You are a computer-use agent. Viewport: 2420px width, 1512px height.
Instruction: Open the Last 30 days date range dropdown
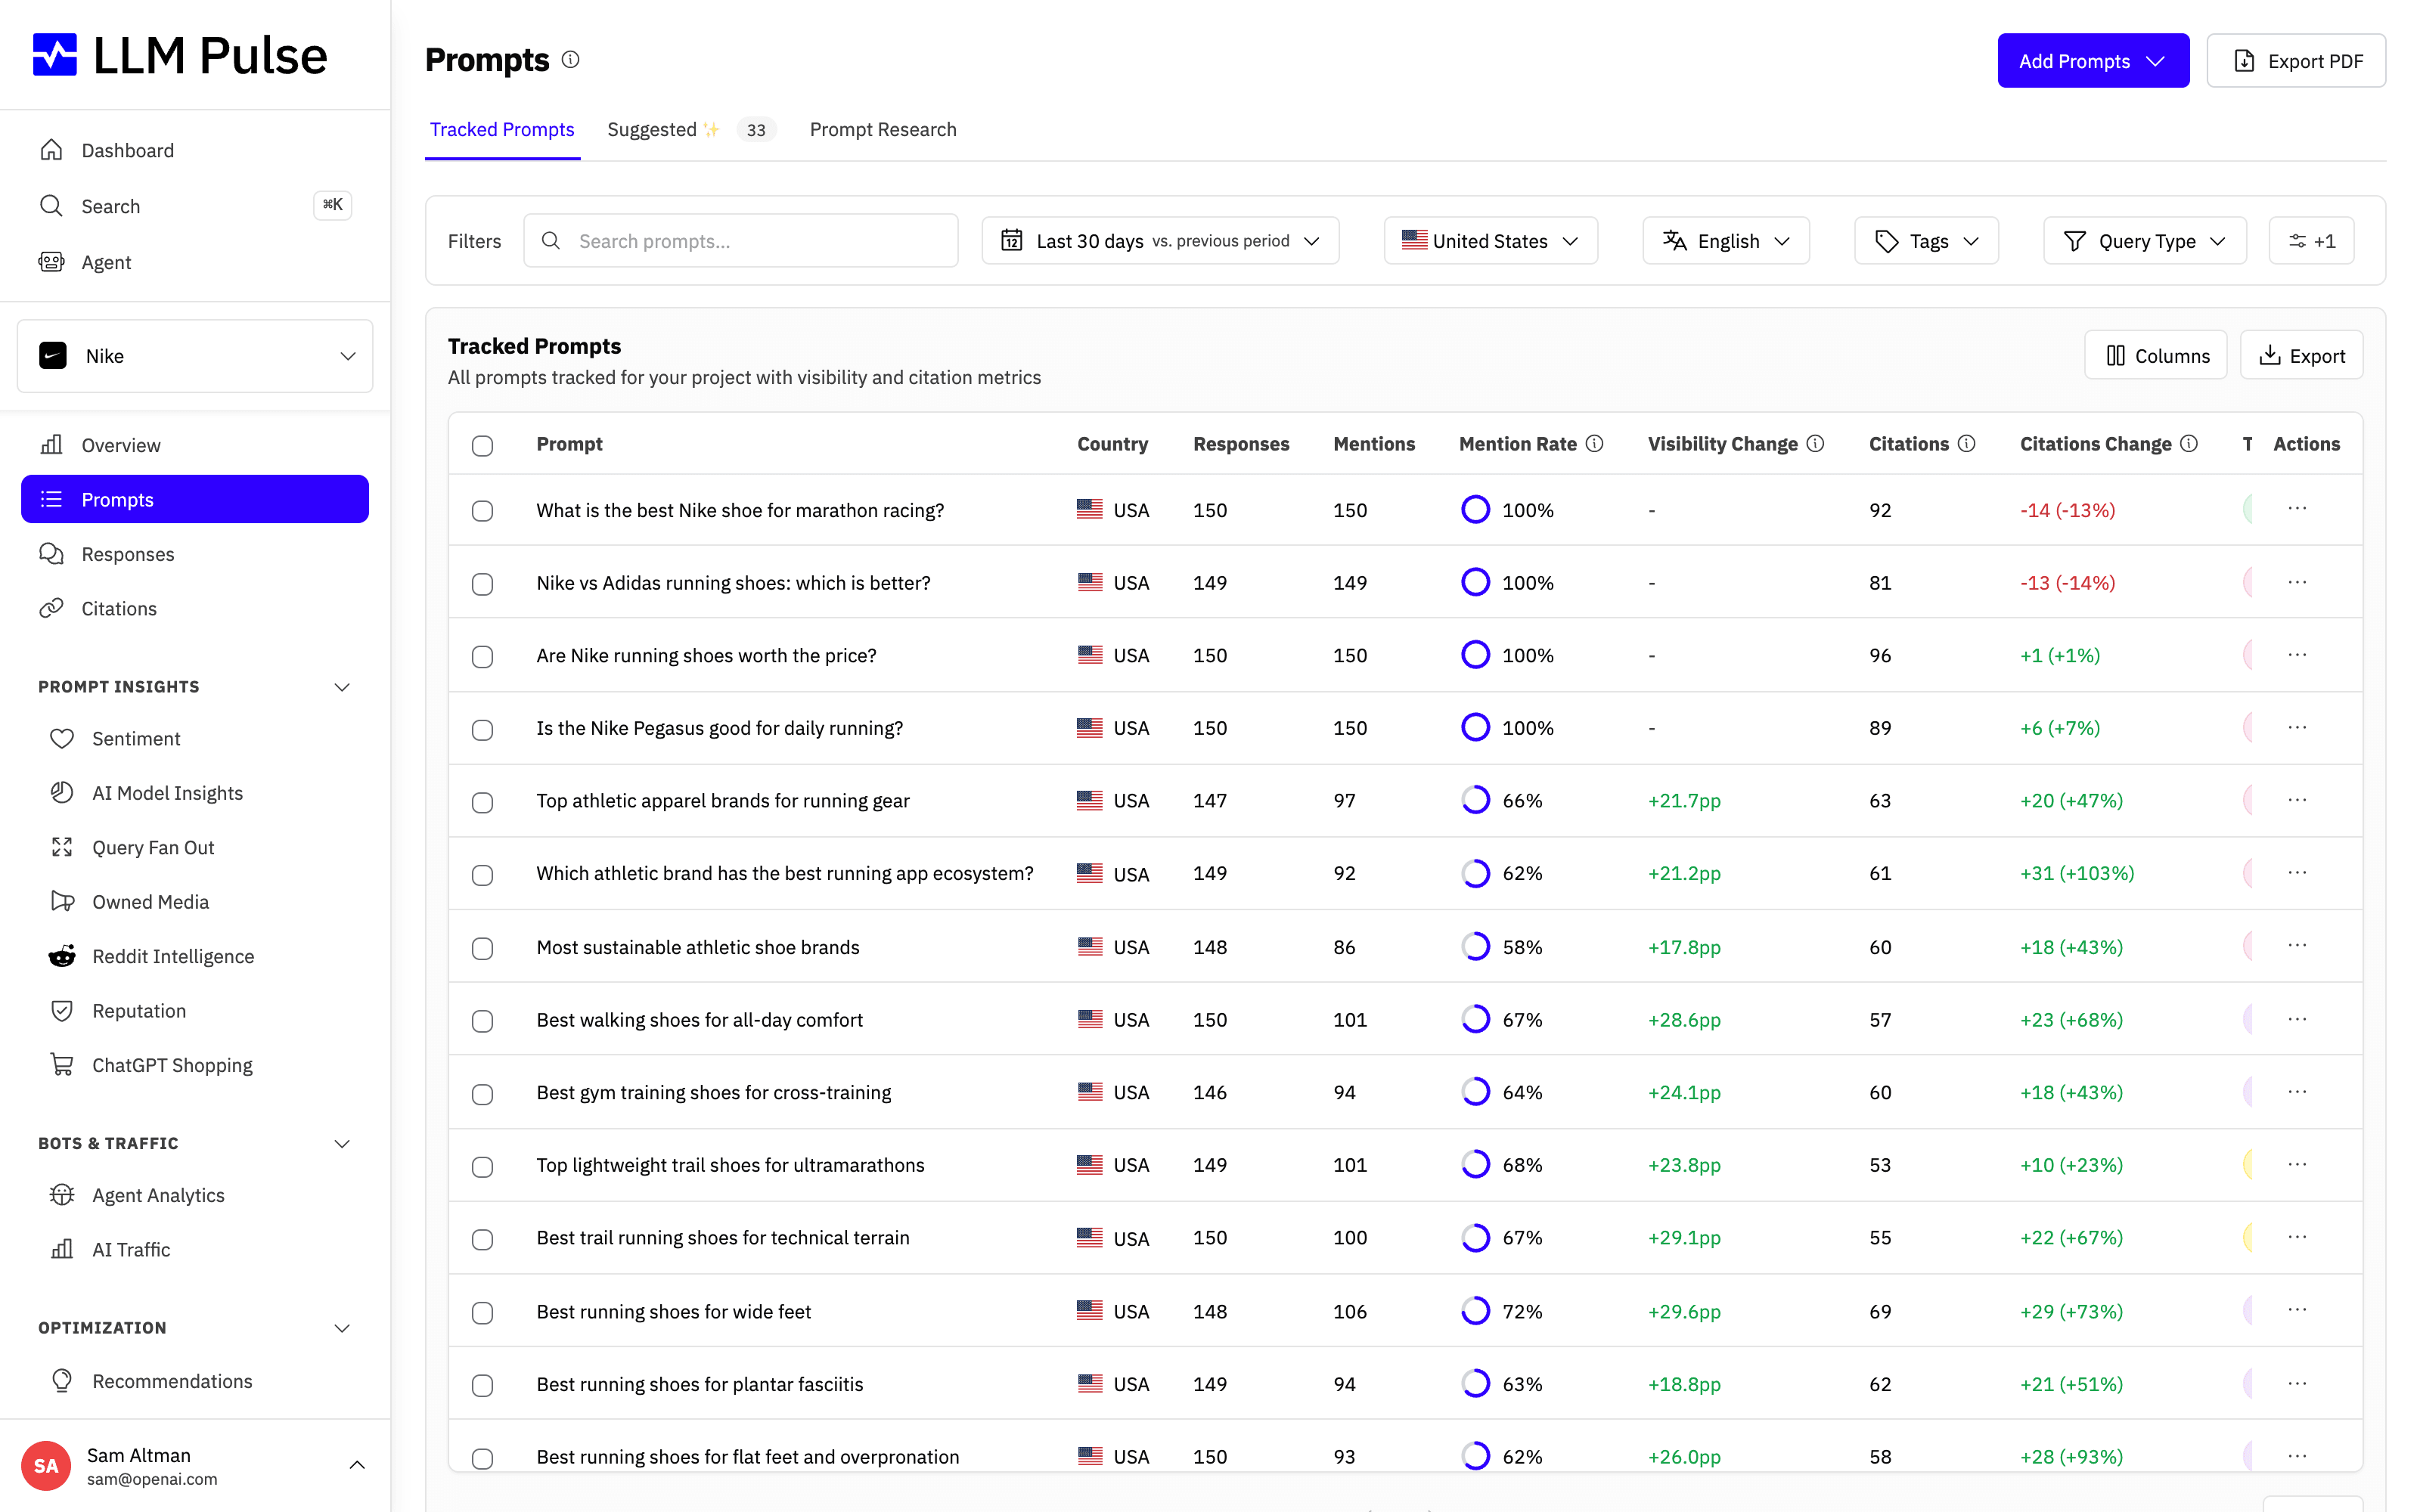pos(1160,241)
